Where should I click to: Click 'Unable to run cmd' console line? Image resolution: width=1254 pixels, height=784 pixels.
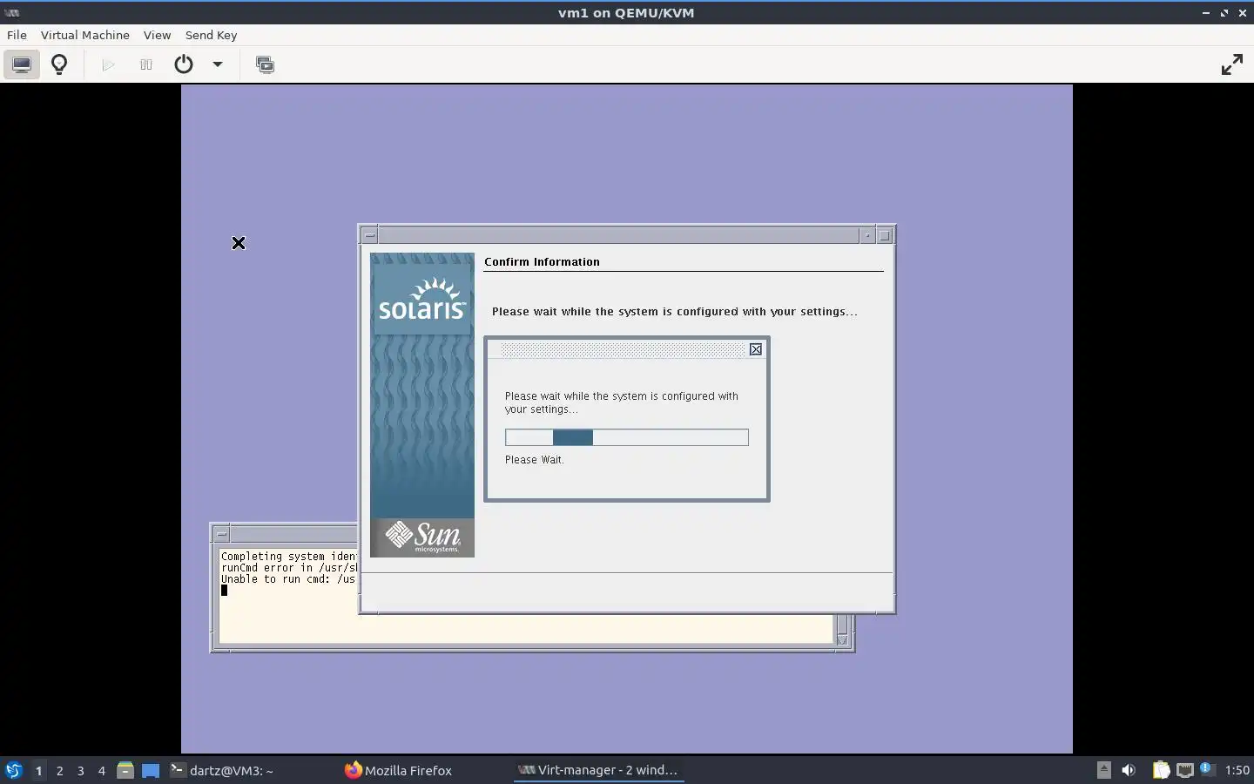288,579
